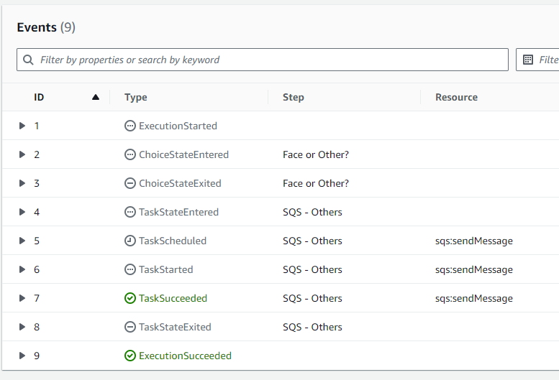Open the TaskSucceeded event link
Viewport: 559px width, 380px height.
[173, 298]
